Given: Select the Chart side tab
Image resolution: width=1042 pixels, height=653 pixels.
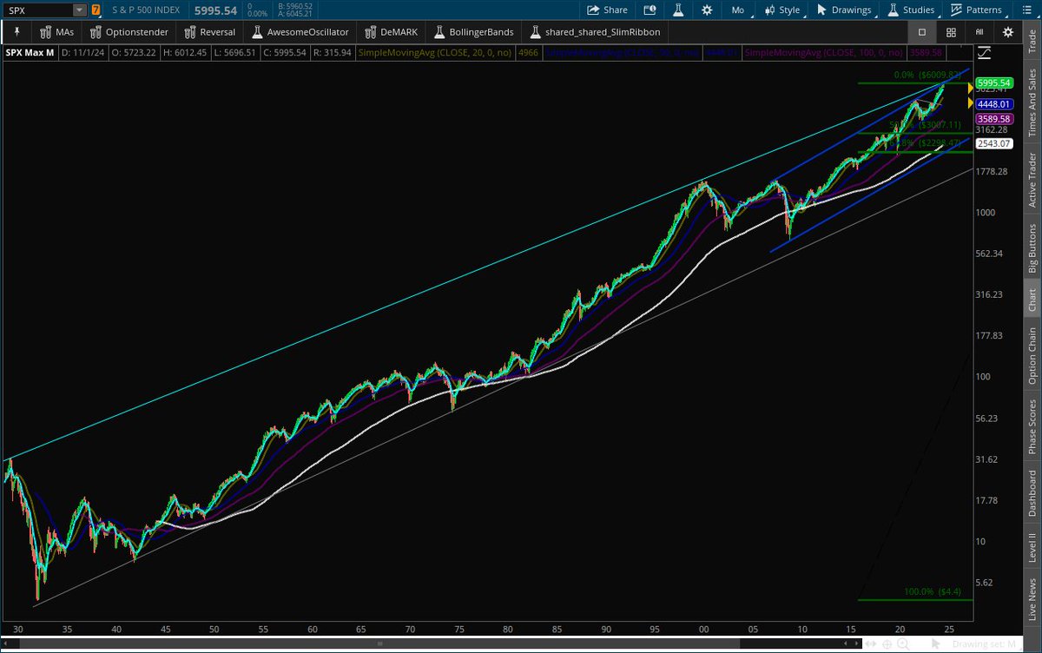Looking at the screenshot, I should [1032, 300].
